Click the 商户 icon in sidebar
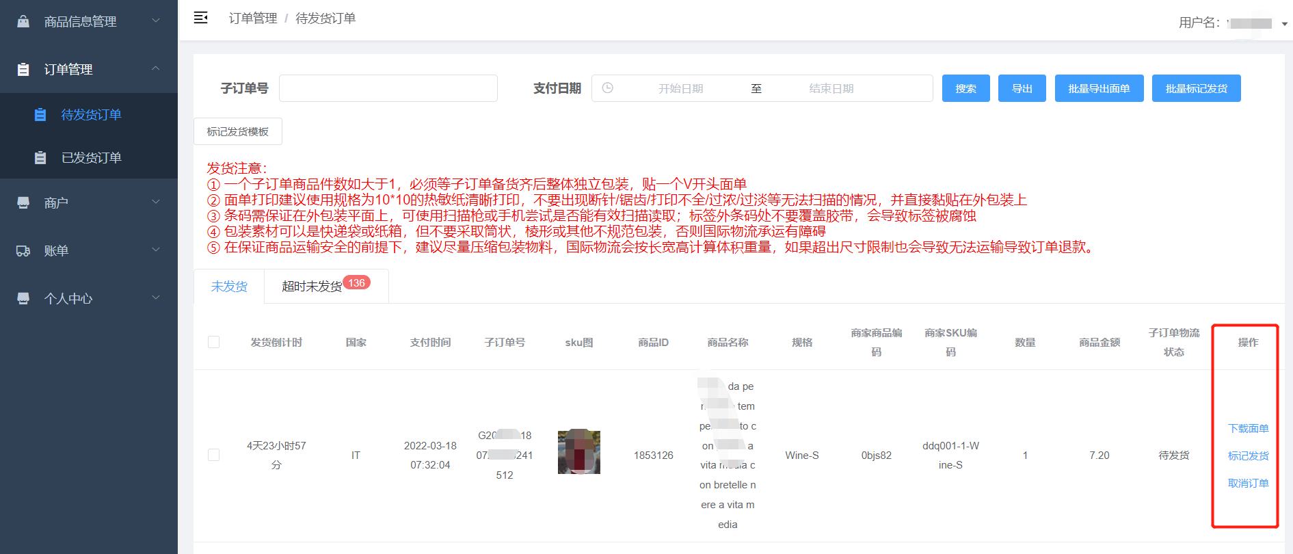 (x=23, y=202)
